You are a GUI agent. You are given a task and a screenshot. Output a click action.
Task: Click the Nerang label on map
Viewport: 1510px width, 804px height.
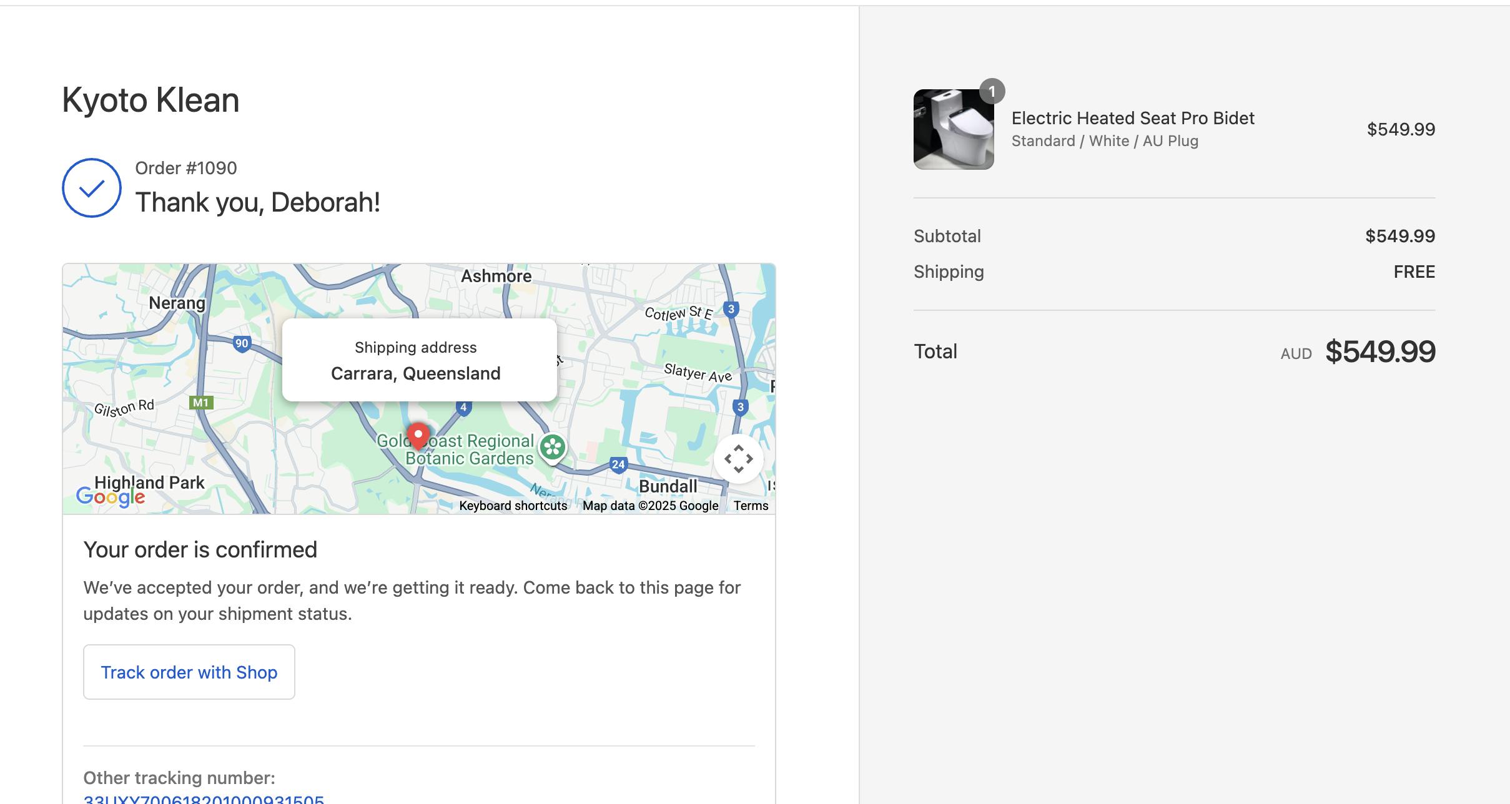(177, 303)
